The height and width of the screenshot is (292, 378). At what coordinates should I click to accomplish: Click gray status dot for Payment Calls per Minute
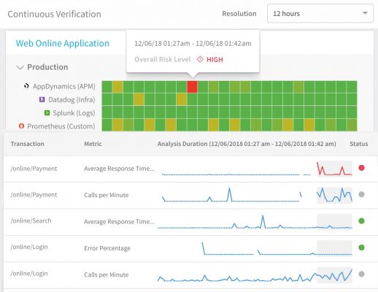tap(361, 194)
